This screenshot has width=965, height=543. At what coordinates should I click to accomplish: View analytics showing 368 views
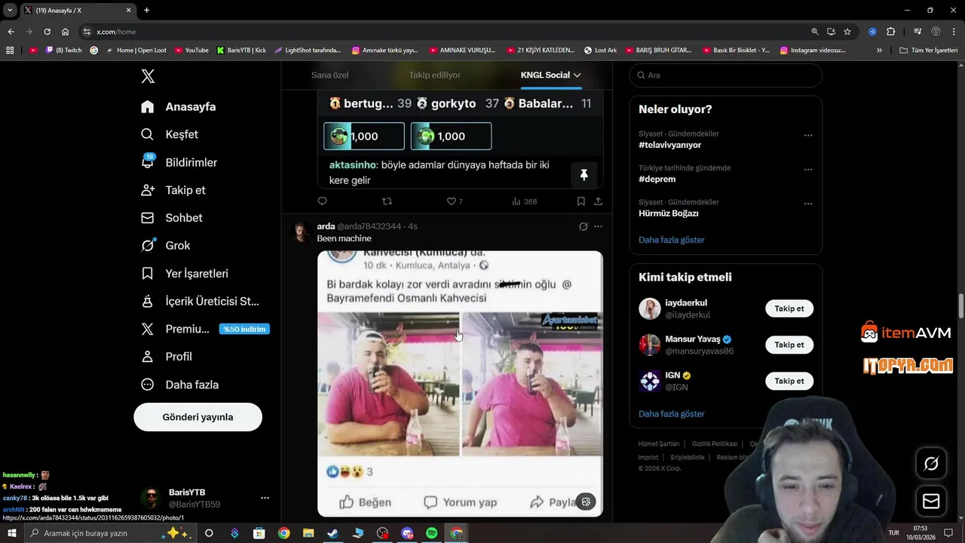524,201
